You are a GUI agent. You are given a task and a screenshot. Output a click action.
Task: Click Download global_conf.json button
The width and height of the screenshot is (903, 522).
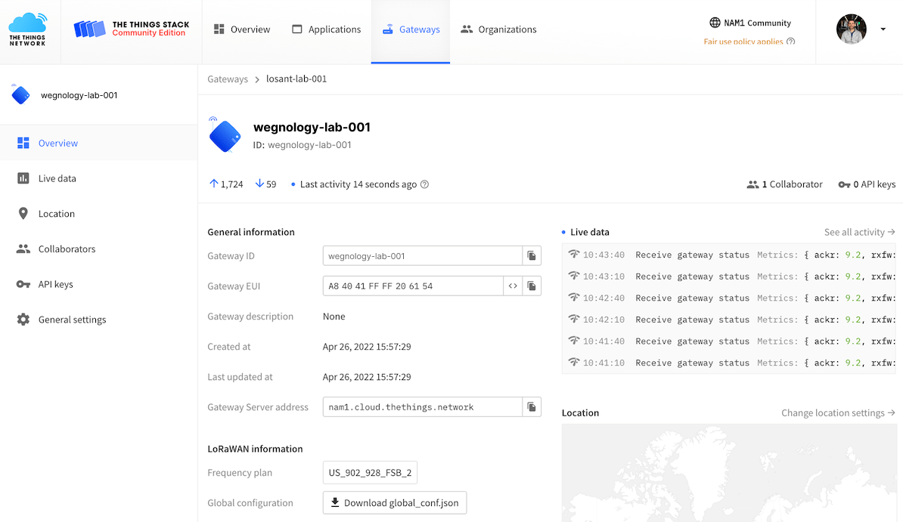[395, 502]
